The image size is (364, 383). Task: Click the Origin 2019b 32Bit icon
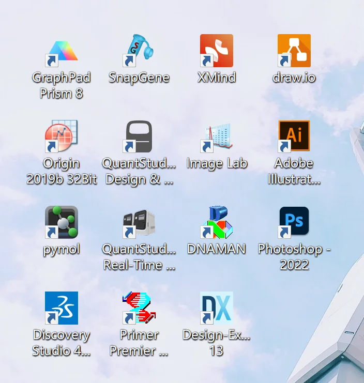pyautogui.click(x=62, y=136)
